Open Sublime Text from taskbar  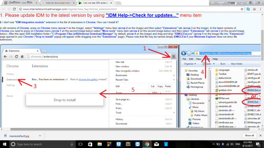(128, 144)
